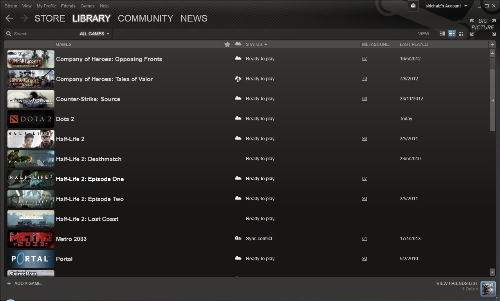This screenshot has width=500, height=301.
Task: Click cloud icon for Opposing Fronts
Action: 238,58
